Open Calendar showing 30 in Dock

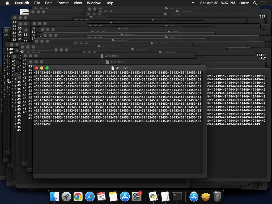(101, 197)
